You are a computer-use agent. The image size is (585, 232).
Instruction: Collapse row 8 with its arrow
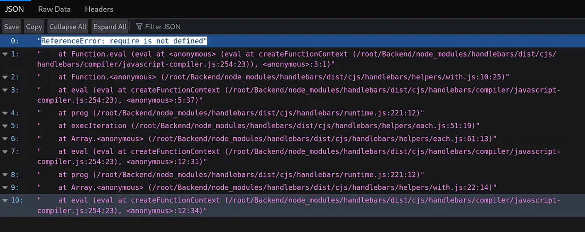point(5,175)
